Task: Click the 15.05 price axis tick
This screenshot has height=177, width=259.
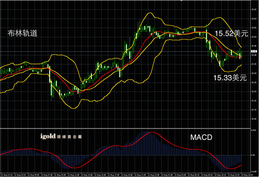Action: point(254,119)
